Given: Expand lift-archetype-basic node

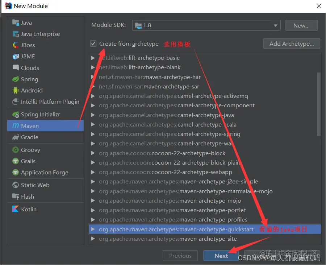Looking at the screenshot, I should coord(93,58).
